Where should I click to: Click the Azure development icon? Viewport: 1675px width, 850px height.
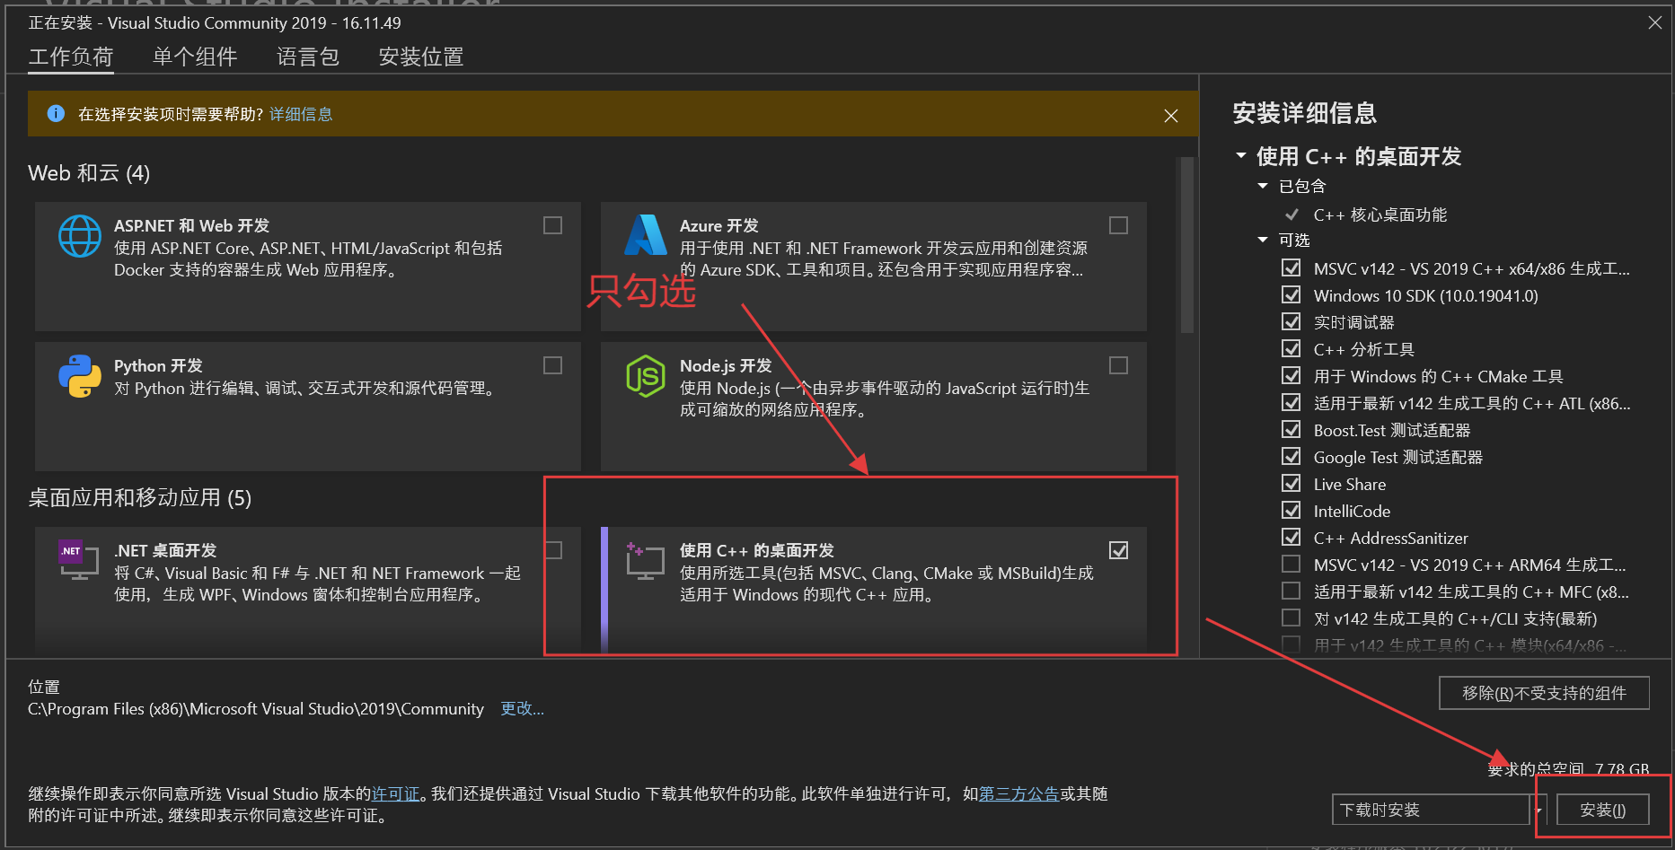click(645, 236)
